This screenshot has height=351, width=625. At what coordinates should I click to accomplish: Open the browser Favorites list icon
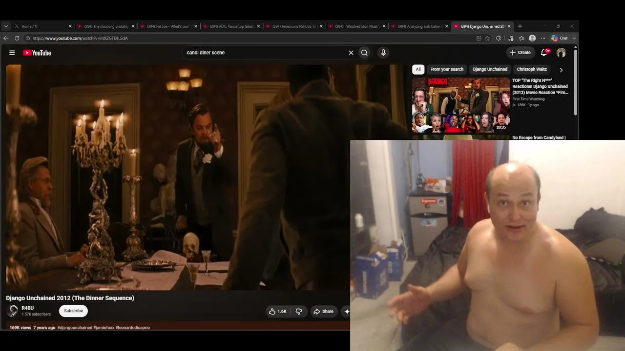pyautogui.click(x=521, y=38)
